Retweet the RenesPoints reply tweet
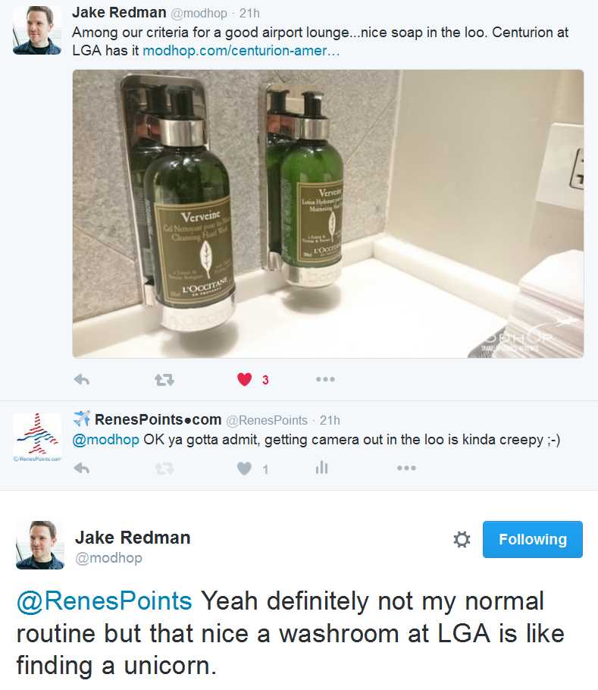Viewport: 598px width, 690px height. (164, 469)
